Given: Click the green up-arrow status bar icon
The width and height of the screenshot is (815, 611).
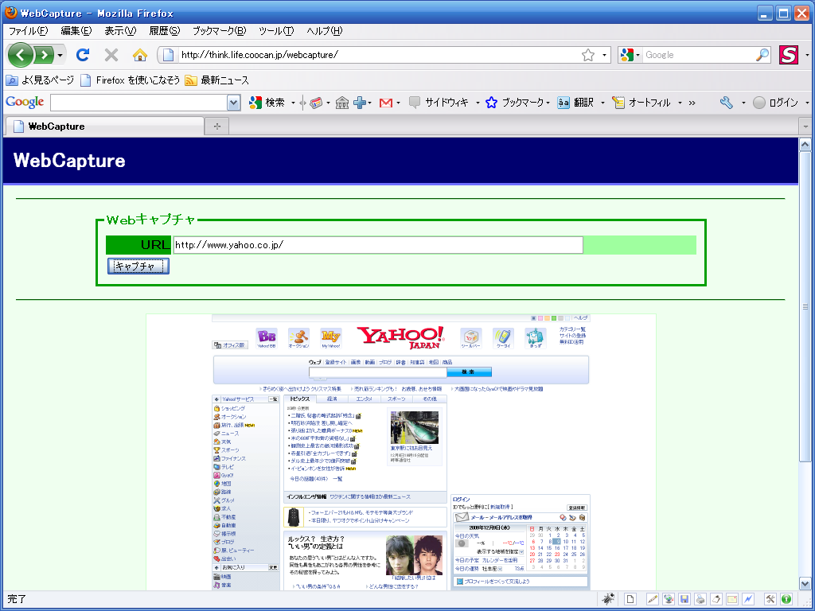Looking at the screenshot, I should tap(786, 599).
